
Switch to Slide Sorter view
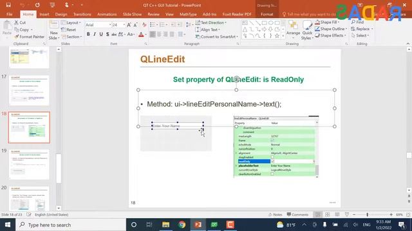tap(328, 214)
